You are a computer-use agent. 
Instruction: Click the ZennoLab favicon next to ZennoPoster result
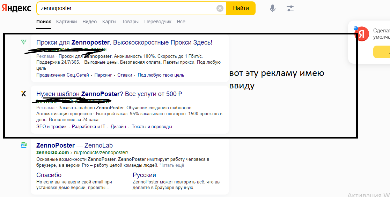[24, 145]
